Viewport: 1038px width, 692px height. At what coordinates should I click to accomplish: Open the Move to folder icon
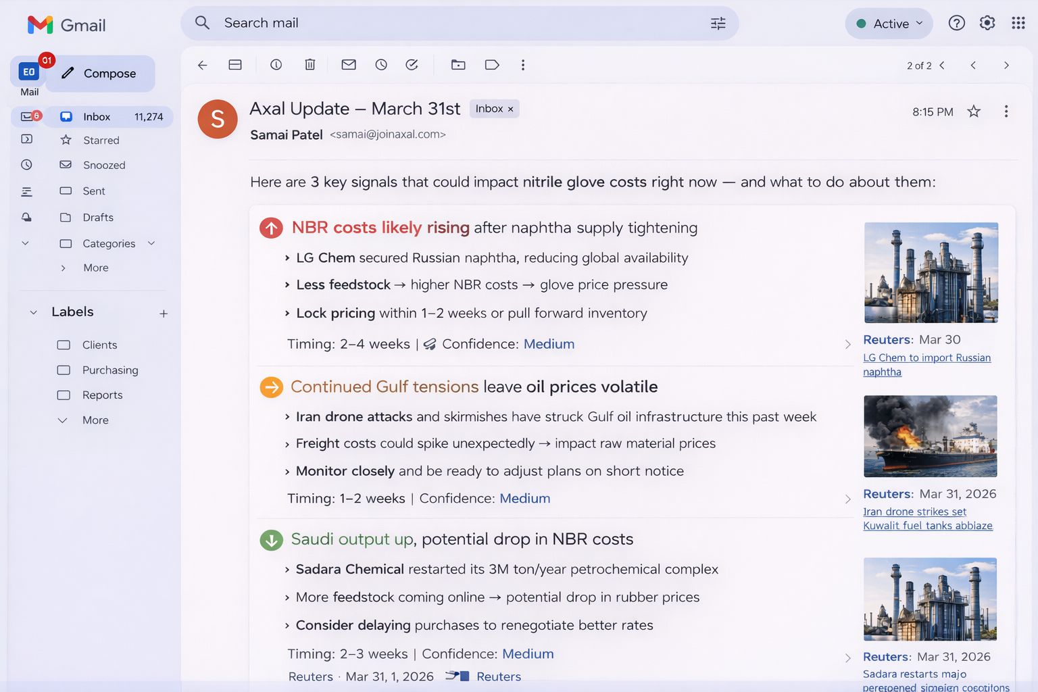[x=458, y=65]
